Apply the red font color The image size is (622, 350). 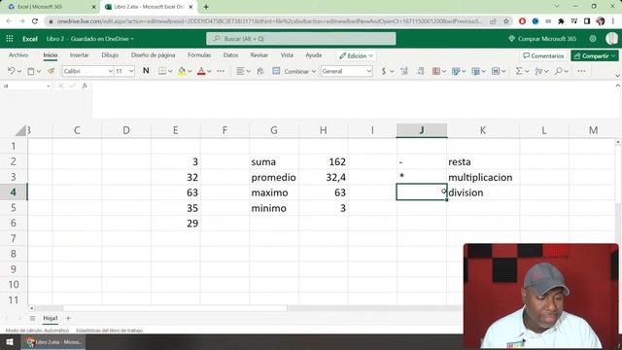[x=201, y=71]
